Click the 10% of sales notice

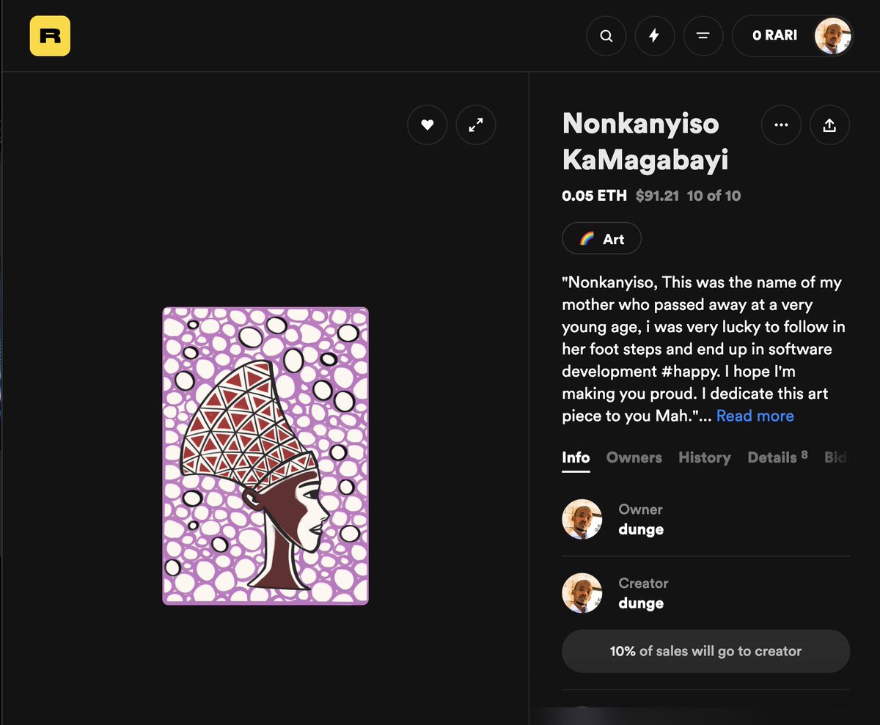point(705,651)
